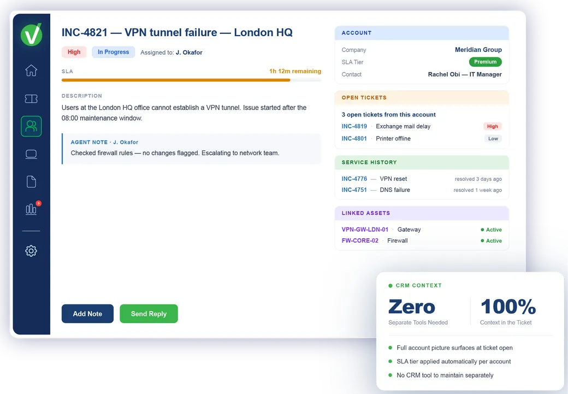Click contact Rachel Obi — IT Manager
The height and width of the screenshot is (394, 568).
[465, 74]
